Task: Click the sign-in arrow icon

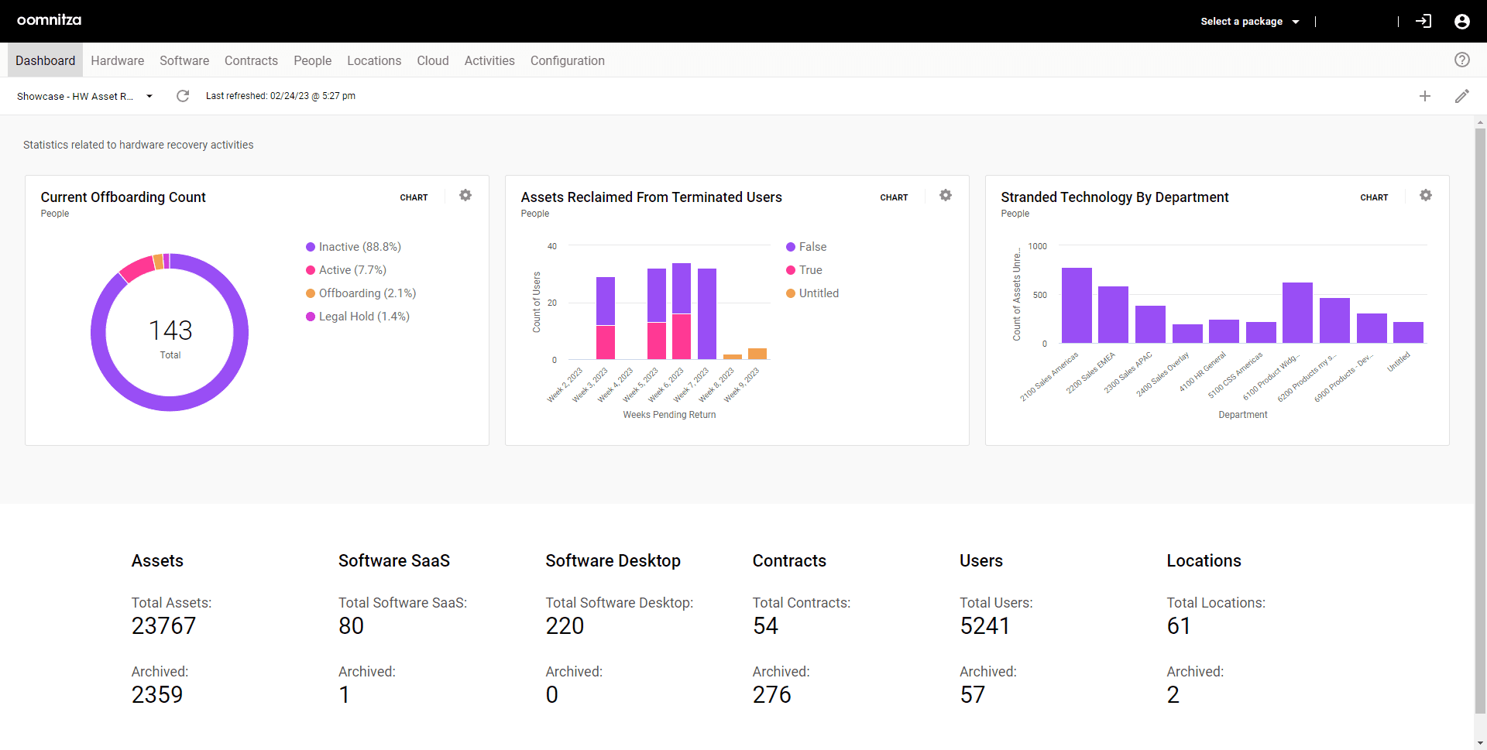Action: (1423, 22)
